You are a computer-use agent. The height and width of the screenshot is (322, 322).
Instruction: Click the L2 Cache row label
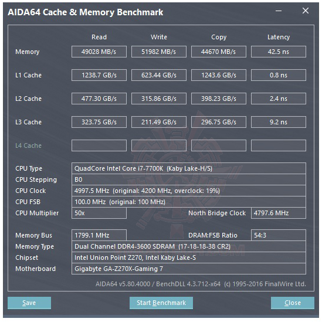click(x=28, y=99)
